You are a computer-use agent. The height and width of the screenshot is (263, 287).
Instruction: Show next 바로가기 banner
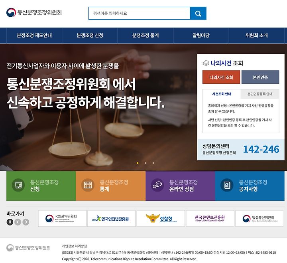click(26, 222)
